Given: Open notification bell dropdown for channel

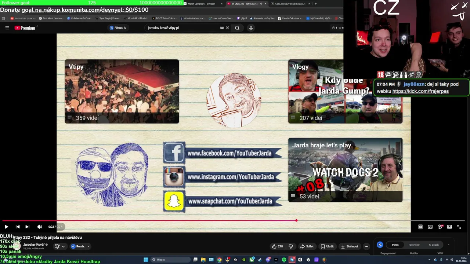Looking at the screenshot, I should (x=60, y=246).
